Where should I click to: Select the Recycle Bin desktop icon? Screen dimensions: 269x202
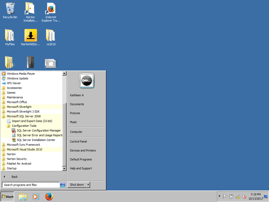(10, 11)
